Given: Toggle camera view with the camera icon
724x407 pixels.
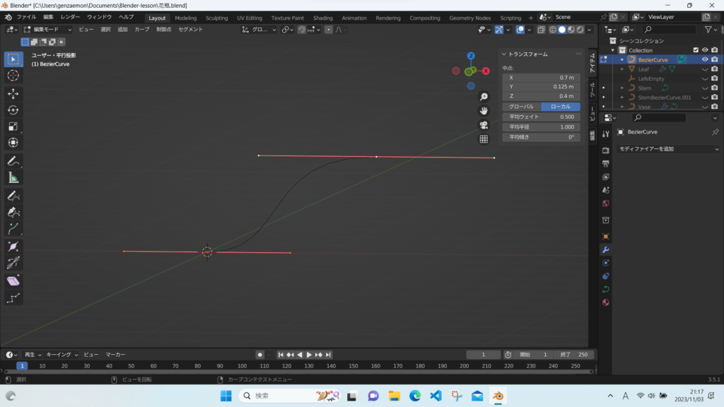Looking at the screenshot, I should (484, 125).
